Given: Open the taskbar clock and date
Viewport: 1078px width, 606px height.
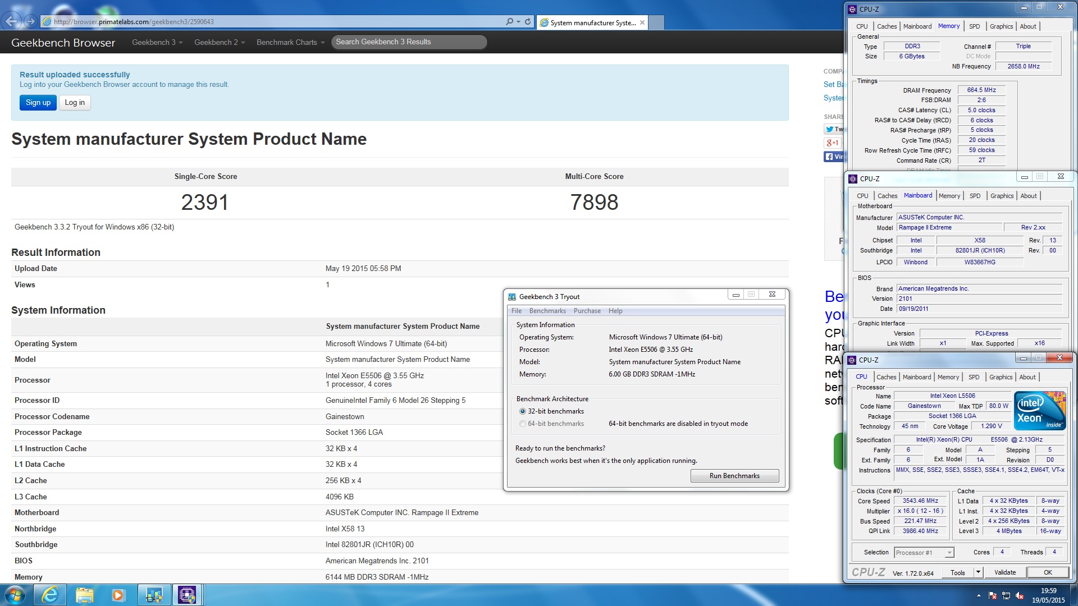Looking at the screenshot, I should [x=1048, y=595].
